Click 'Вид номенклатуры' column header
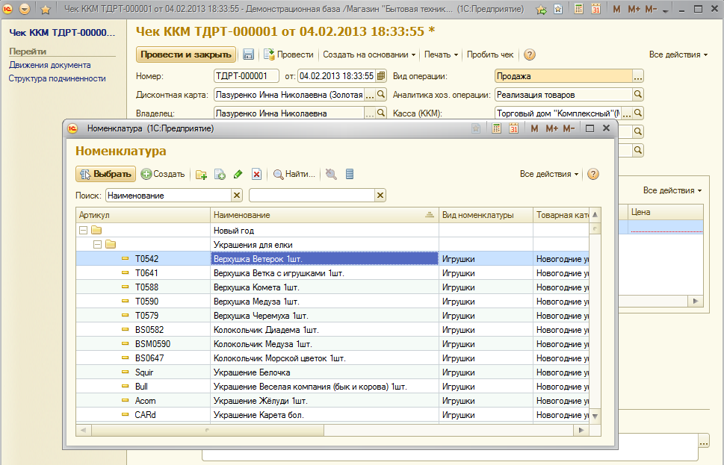The height and width of the screenshot is (465, 724). [486, 215]
